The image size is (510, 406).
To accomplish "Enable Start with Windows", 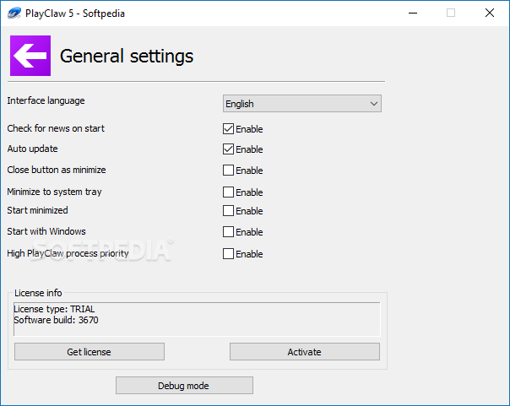I will [228, 232].
